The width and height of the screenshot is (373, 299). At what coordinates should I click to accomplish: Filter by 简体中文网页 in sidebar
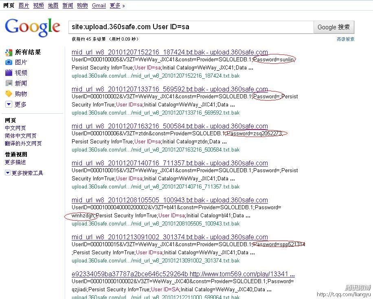[20, 136]
